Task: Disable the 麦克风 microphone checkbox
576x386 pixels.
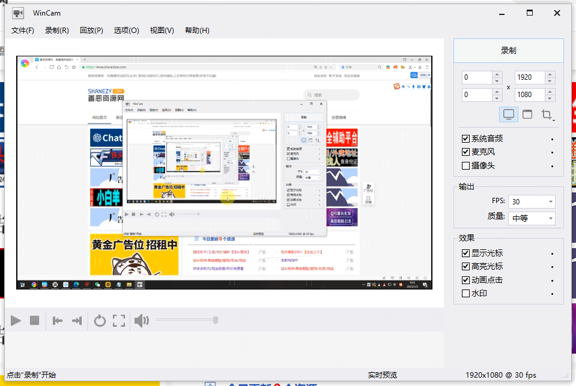Action: tap(465, 152)
